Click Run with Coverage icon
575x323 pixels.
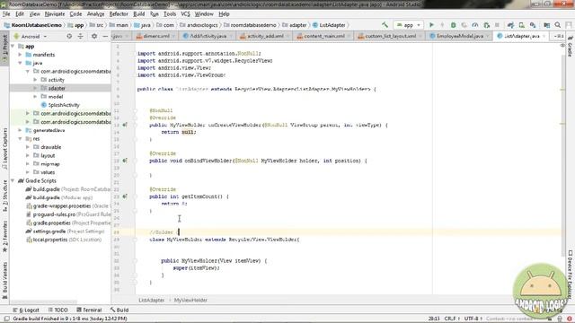(464, 25)
